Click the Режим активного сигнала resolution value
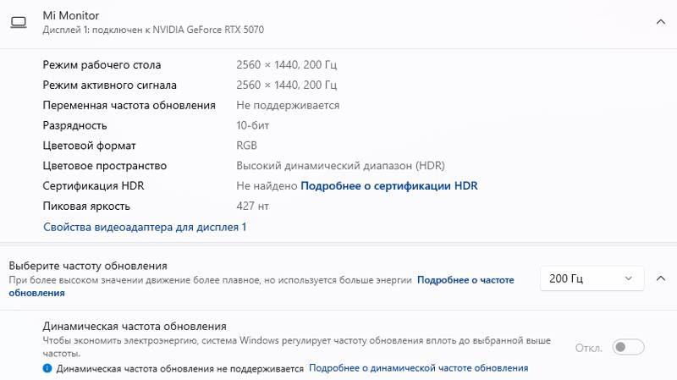The height and width of the screenshot is (380, 677). (x=286, y=85)
